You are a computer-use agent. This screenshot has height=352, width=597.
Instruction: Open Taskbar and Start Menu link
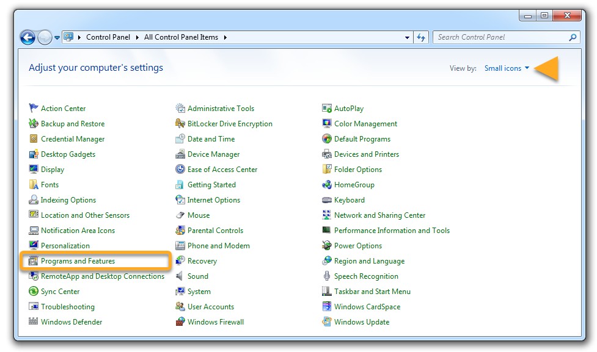(372, 292)
